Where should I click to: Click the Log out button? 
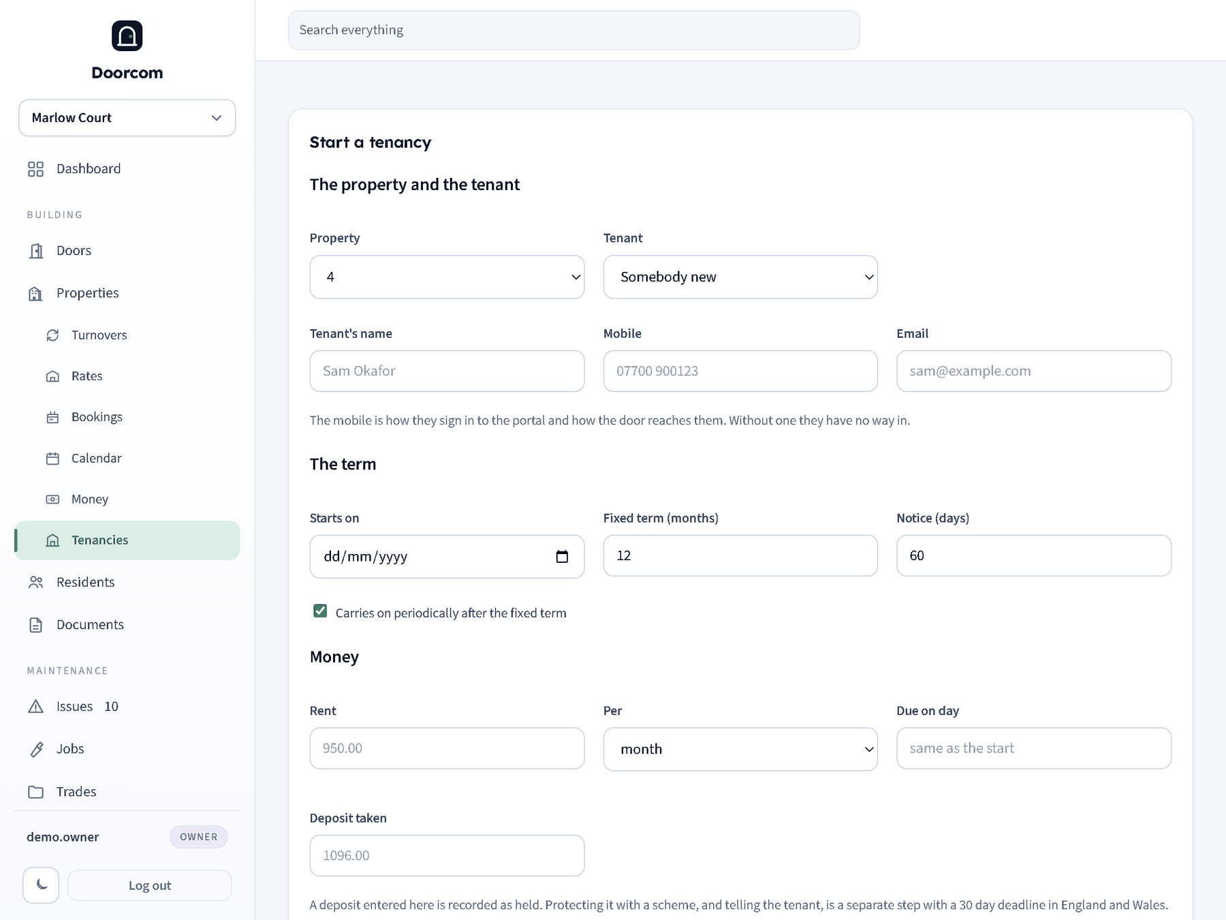(x=150, y=885)
